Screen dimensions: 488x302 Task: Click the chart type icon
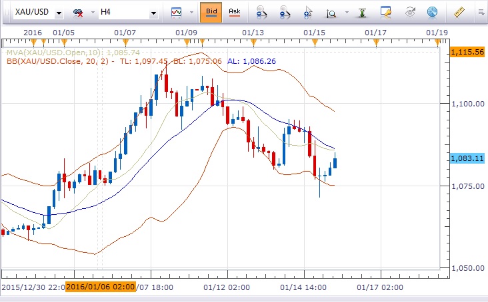click(x=177, y=13)
